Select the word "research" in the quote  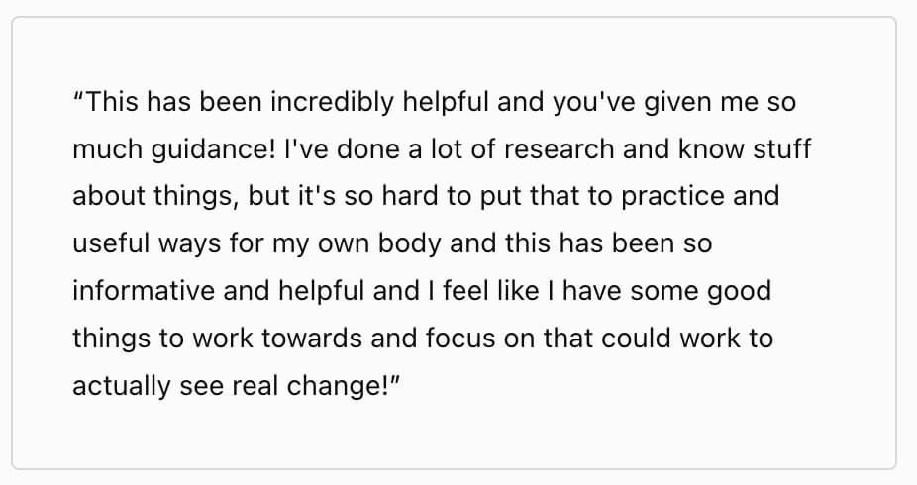(560, 149)
